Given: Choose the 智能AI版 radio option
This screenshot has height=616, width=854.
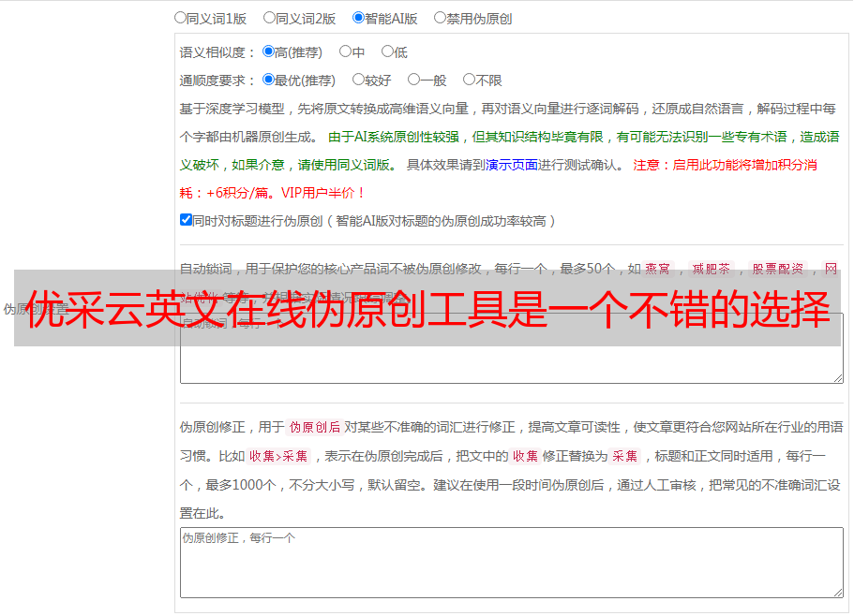Looking at the screenshot, I should point(358,18).
